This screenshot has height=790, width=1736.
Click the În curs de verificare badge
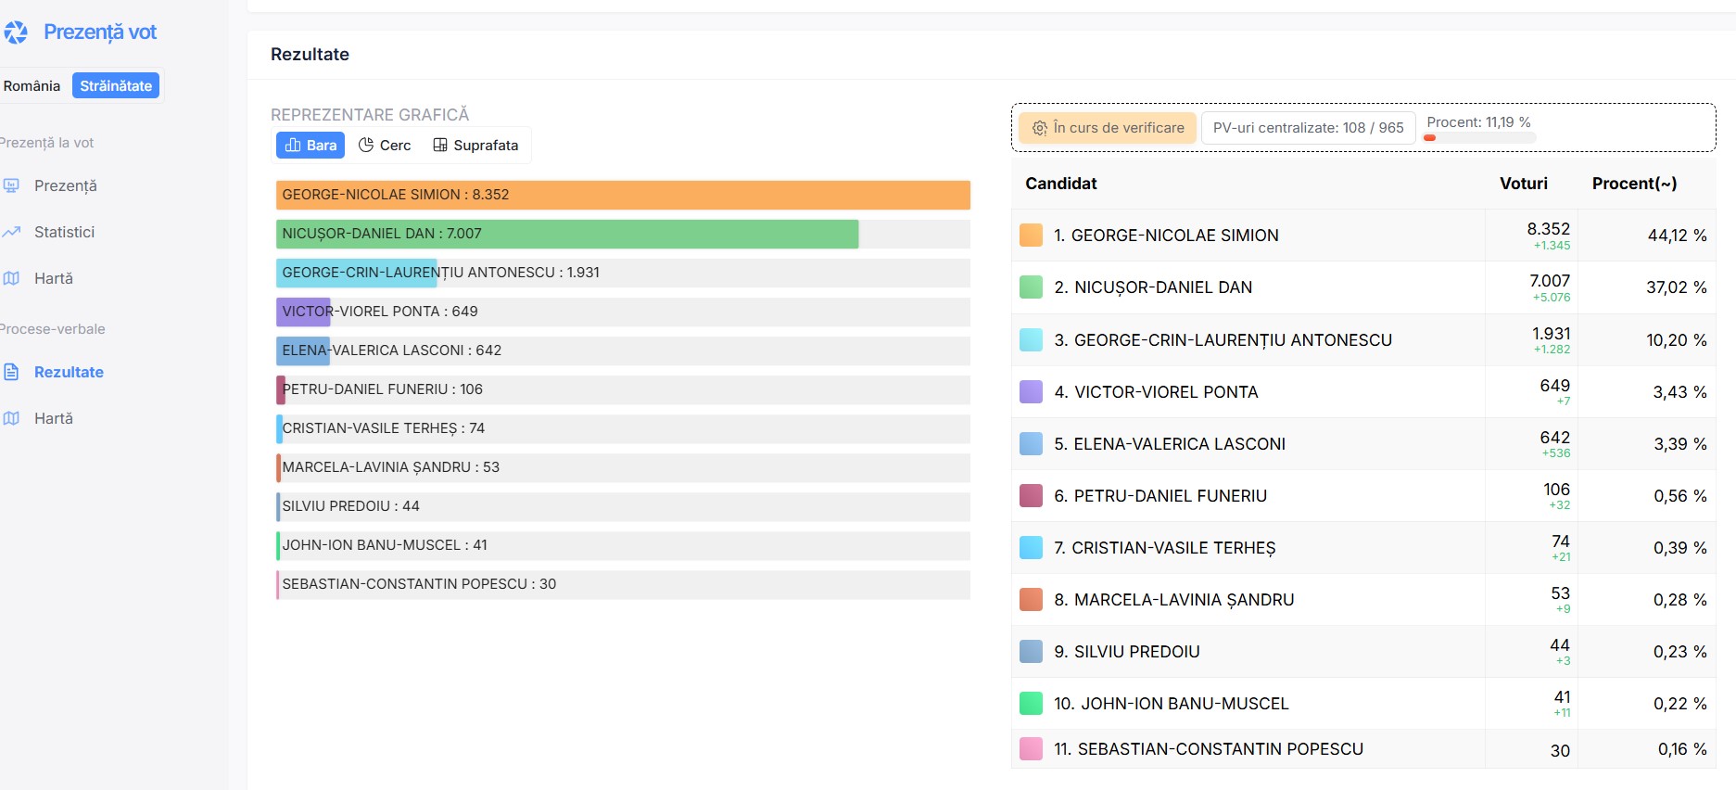(x=1108, y=128)
